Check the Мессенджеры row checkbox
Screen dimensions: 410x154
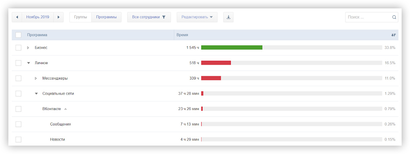(x=18, y=78)
